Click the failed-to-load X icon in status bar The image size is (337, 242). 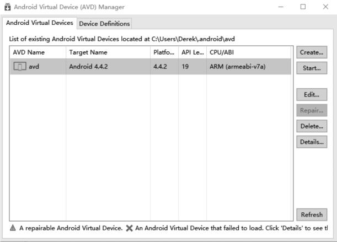(129, 228)
